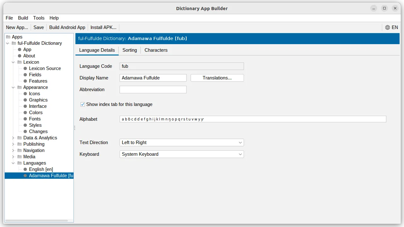This screenshot has height=227, width=404.
Task: Click the Data & Analytics folder icon
Action: (x=20, y=138)
